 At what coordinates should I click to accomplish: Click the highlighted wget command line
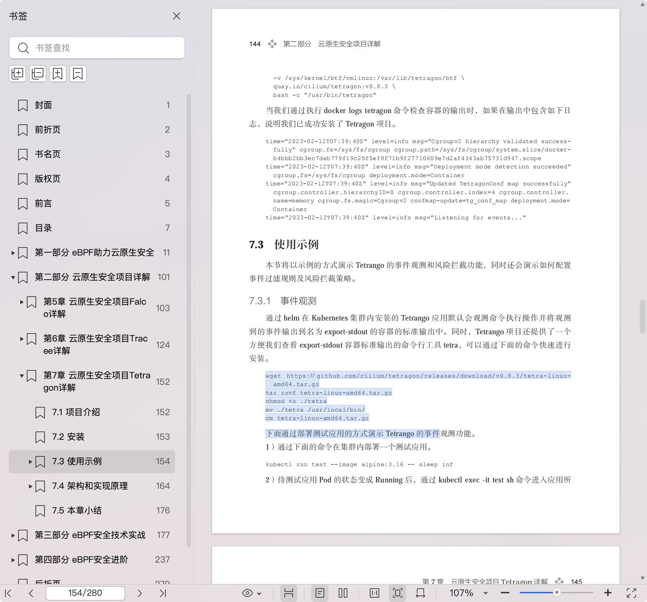[418, 376]
